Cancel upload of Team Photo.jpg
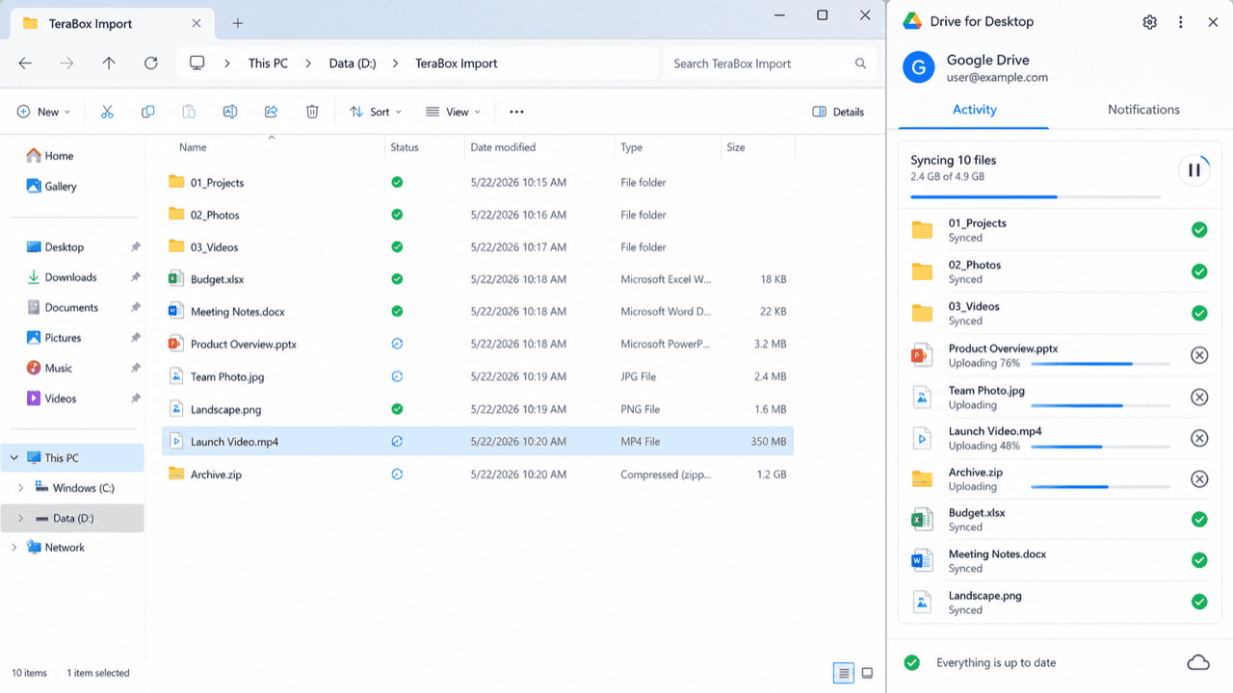 (1199, 397)
